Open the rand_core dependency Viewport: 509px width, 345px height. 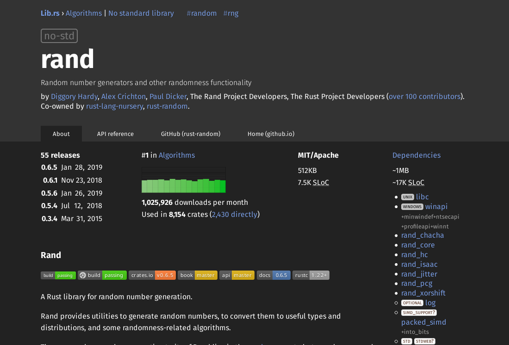coord(418,245)
